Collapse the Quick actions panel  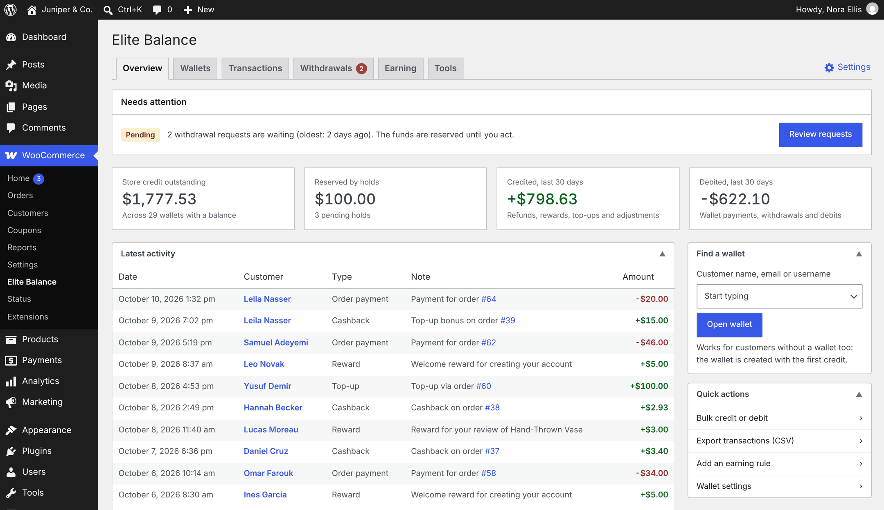pyautogui.click(x=859, y=394)
